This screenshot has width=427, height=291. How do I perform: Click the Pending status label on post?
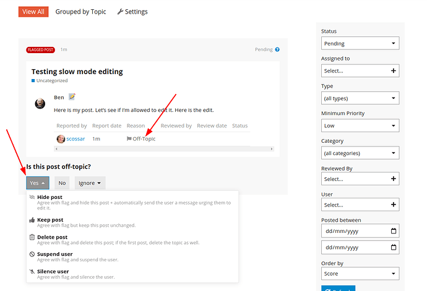264,49
